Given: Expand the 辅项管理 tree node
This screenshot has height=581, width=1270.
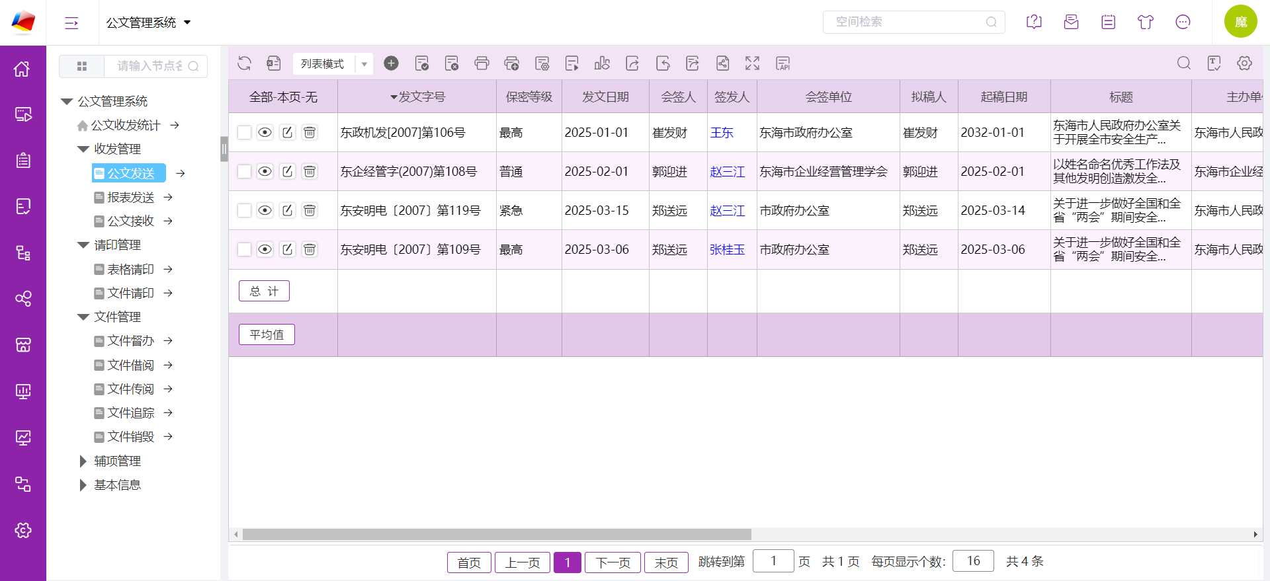Looking at the screenshot, I should [83, 461].
